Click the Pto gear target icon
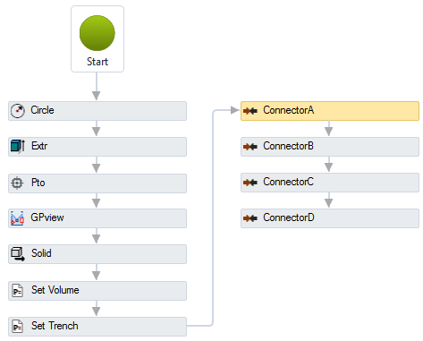Image resolution: width=423 pixels, height=341 pixels. coord(17,183)
